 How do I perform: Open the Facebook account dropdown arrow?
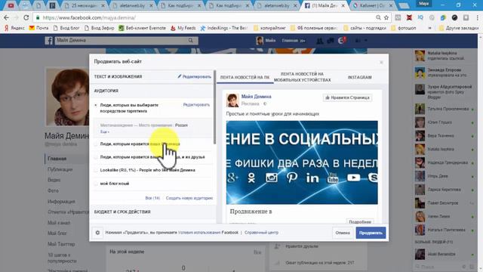(x=365, y=40)
